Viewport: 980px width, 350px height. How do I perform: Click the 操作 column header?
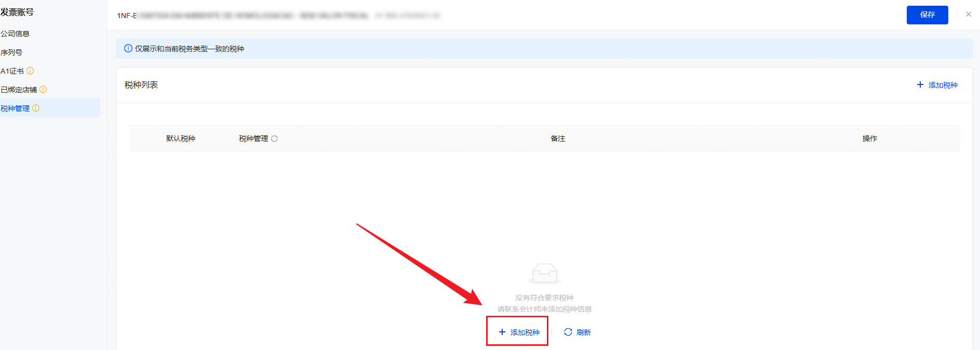pos(869,139)
